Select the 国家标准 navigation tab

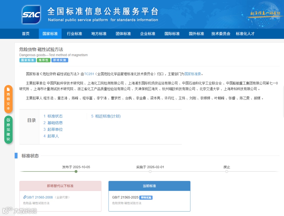point(50,34)
